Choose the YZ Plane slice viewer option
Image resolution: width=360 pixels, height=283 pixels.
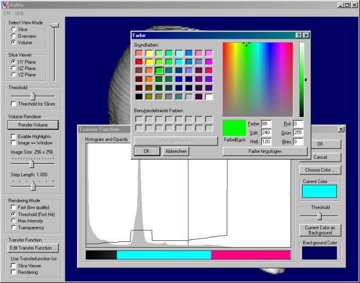(x=14, y=75)
